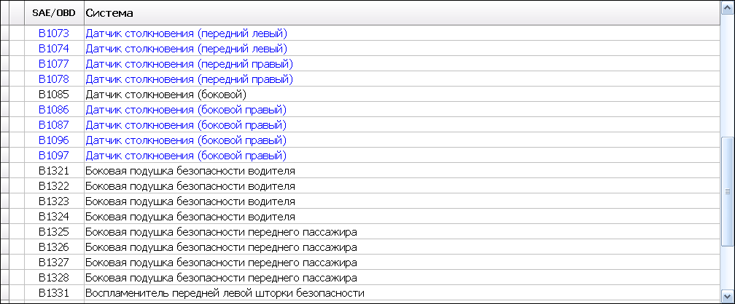Click B1327 row's 'подушка безопасности переднего пассажира' text
The width and height of the screenshot is (735, 304).
[x=243, y=263]
